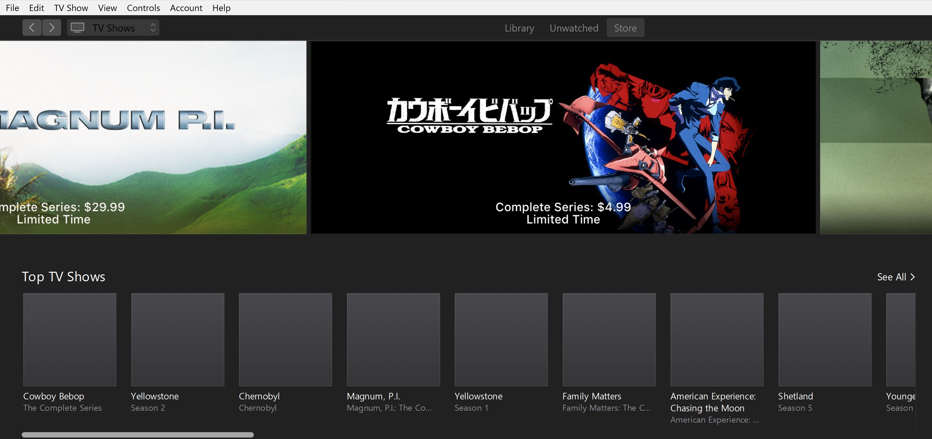This screenshot has height=439, width=932.
Task: Open the Cowboy Bebop featured banner
Action: [x=563, y=137]
